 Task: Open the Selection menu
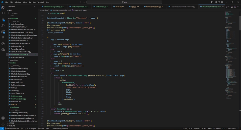(18, 2)
